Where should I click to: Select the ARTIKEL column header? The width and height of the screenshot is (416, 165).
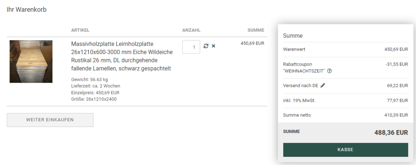coord(80,30)
